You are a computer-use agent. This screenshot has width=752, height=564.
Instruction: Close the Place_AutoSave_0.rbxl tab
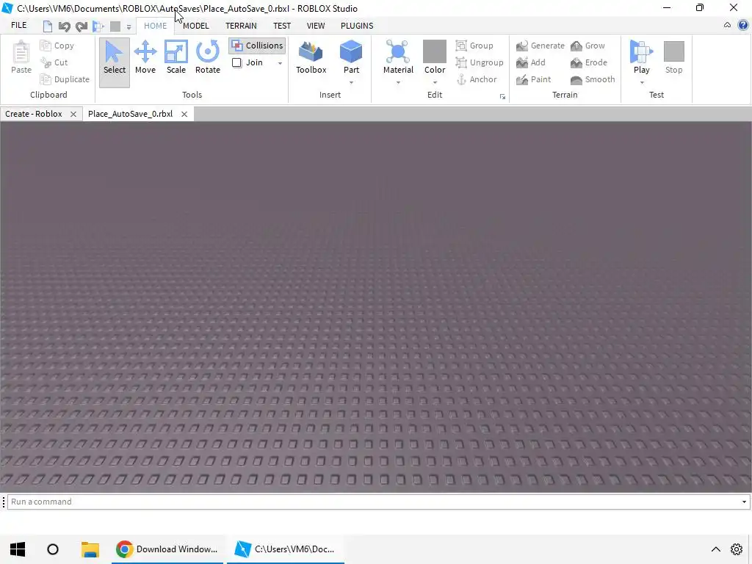(184, 114)
